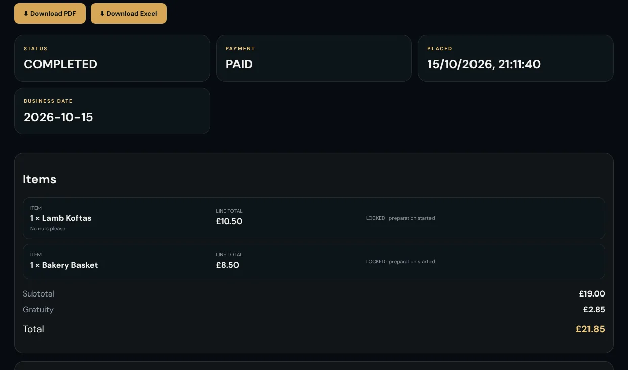
Task: Click the £2.85 gratuity amount
Action: [594, 310]
